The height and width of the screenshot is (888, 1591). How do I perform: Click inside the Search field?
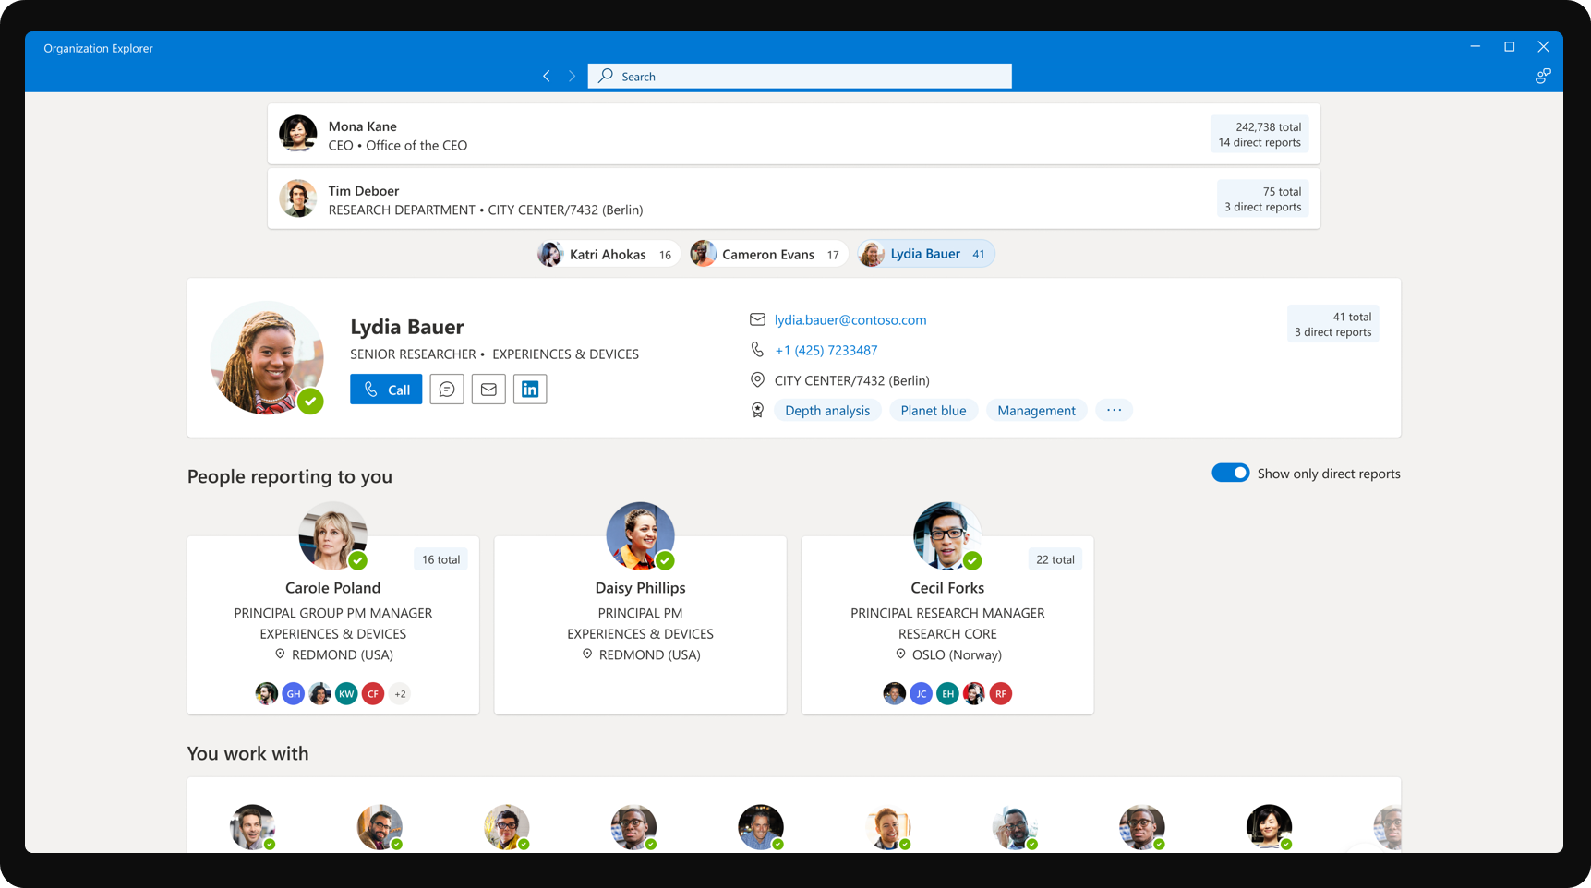pyautogui.click(x=813, y=77)
